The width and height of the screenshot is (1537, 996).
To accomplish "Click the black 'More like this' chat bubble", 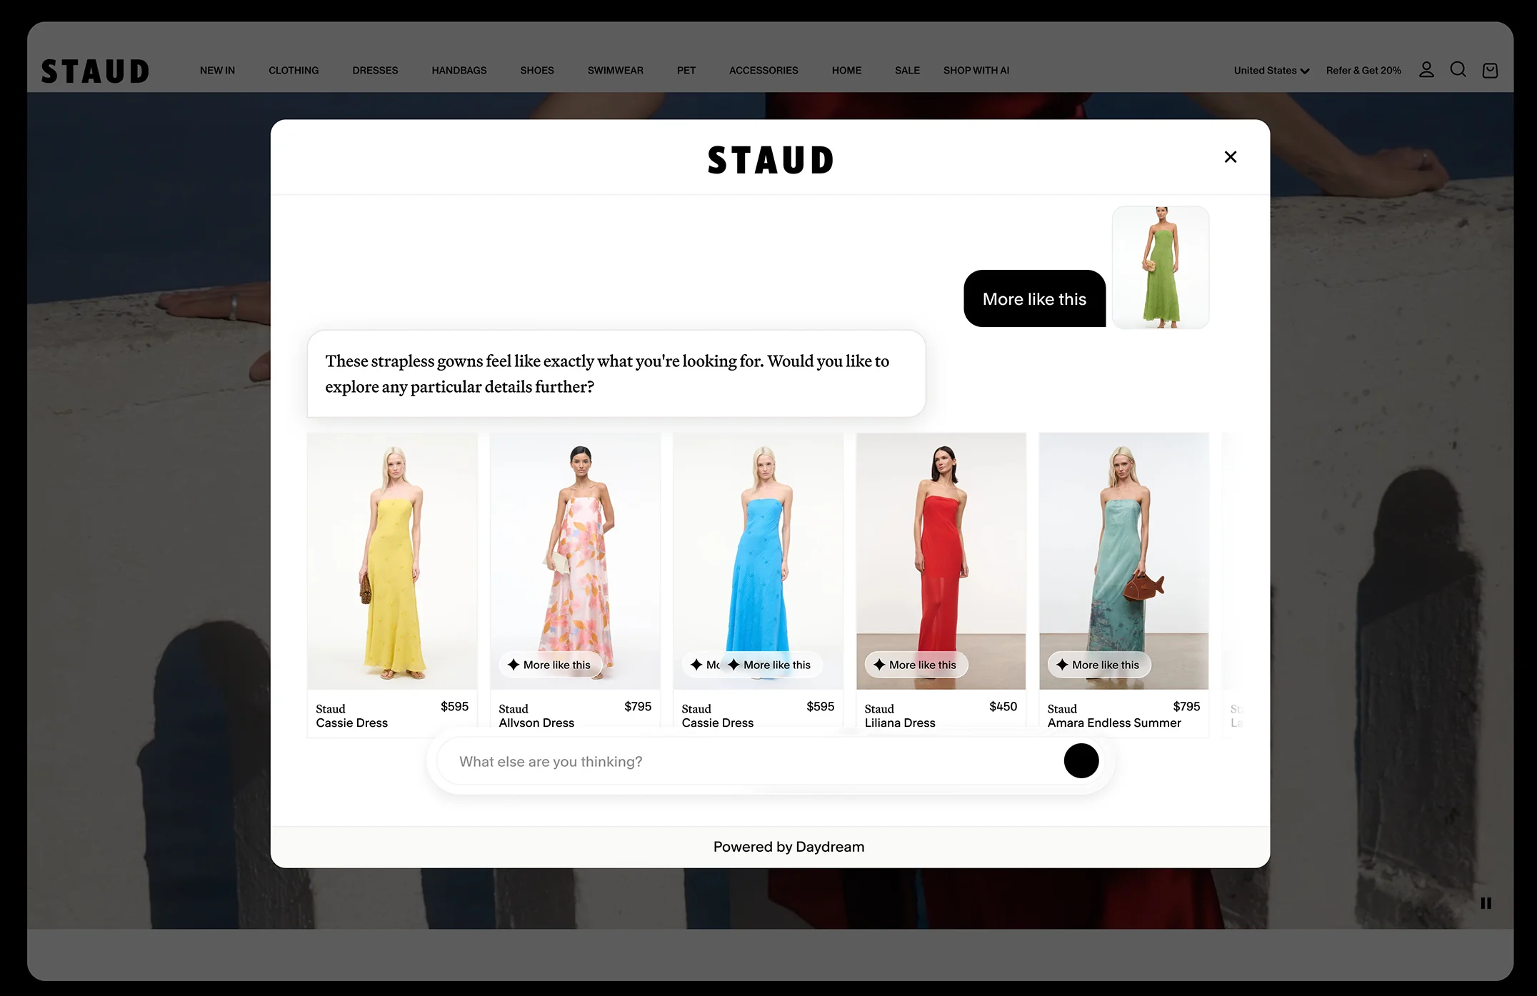I will tap(1034, 298).
